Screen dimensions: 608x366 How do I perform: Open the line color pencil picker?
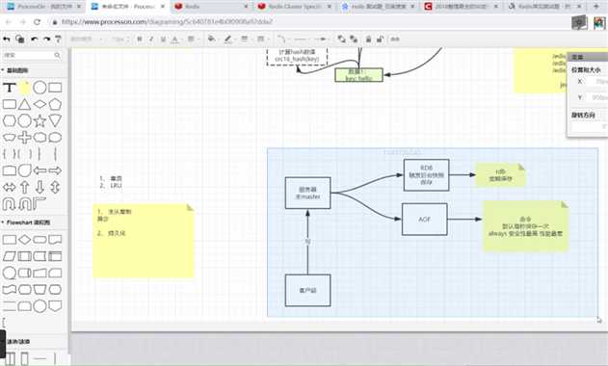click(228, 39)
